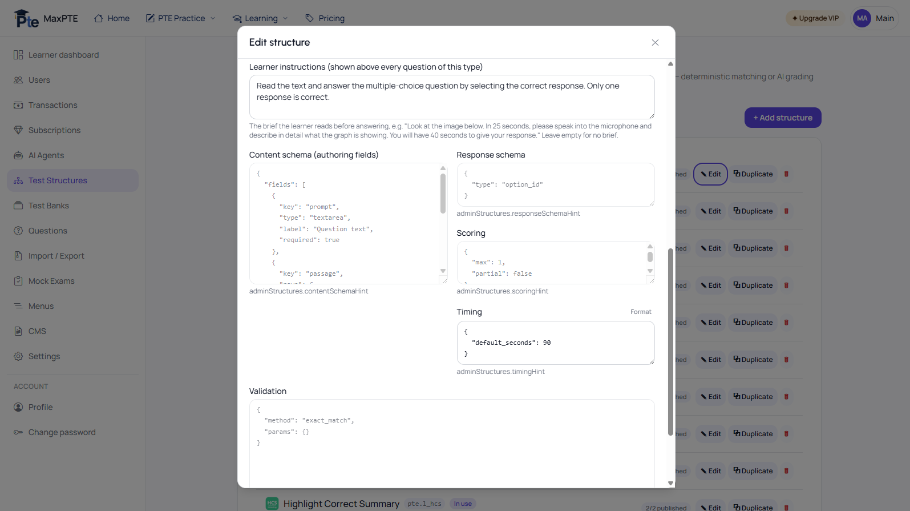910x511 pixels.
Task: Click the Upgrade VIP button
Action: coord(815,18)
